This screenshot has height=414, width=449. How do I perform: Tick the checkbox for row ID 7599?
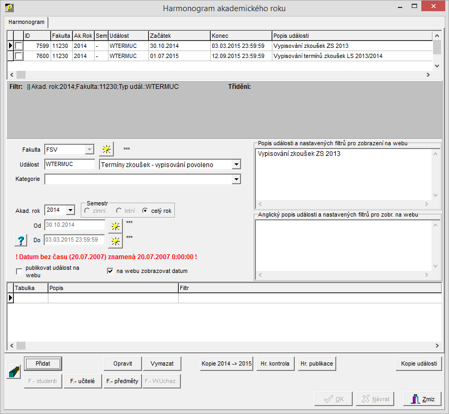pyautogui.click(x=19, y=46)
